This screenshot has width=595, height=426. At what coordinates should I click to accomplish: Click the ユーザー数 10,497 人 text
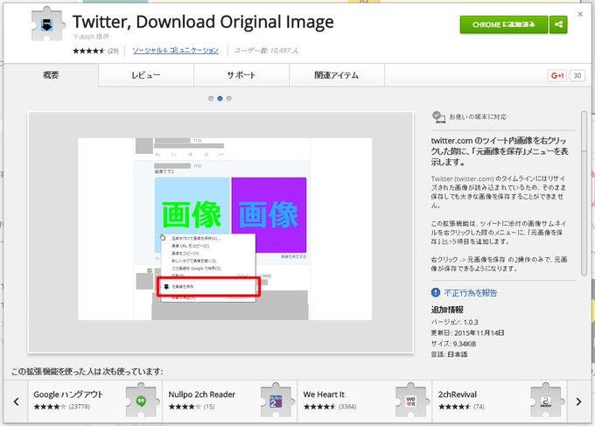coord(266,51)
